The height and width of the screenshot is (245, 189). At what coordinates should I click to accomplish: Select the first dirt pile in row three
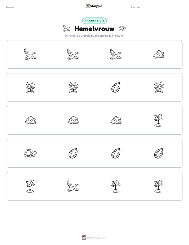(x=30, y=120)
